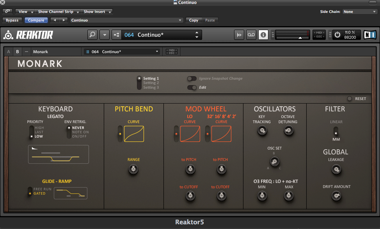Click the fast-forward arrows icon
This screenshot has width=380, height=229.
[239, 34]
